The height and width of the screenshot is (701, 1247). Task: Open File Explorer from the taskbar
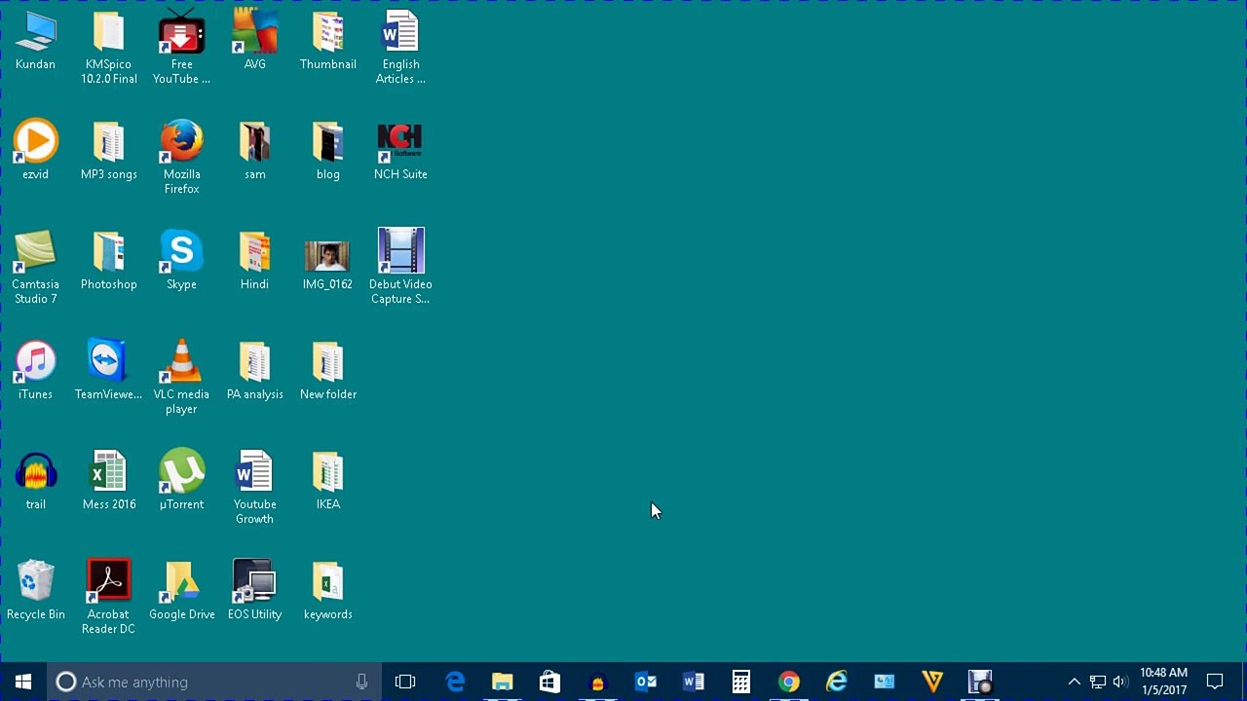pos(503,682)
